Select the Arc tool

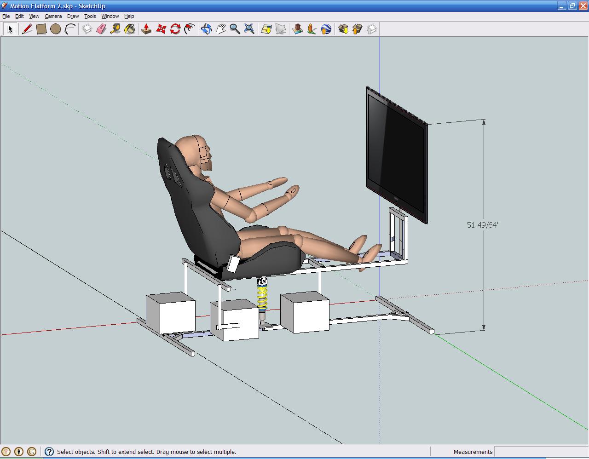pyautogui.click(x=70, y=29)
